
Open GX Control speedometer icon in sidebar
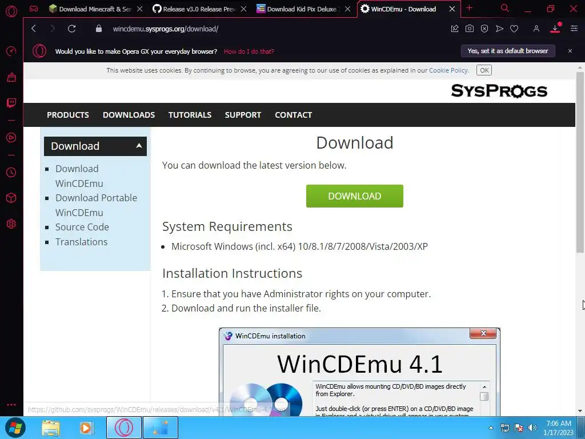pos(11,51)
